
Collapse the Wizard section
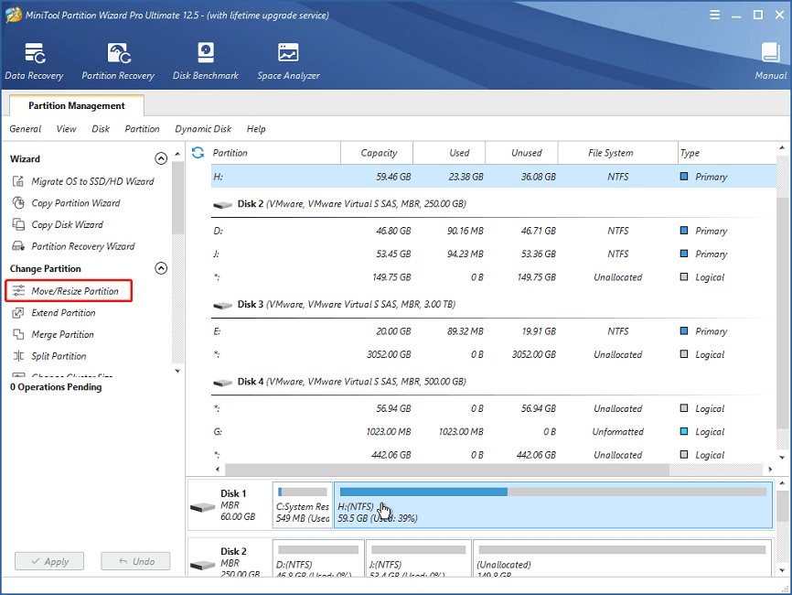coord(161,158)
